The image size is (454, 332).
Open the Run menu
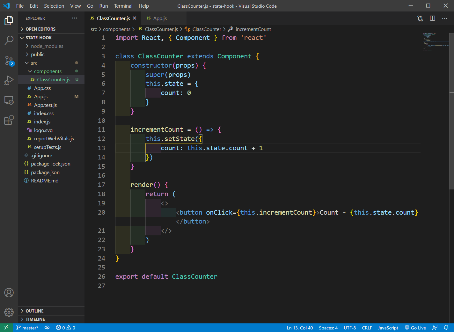point(104,6)
